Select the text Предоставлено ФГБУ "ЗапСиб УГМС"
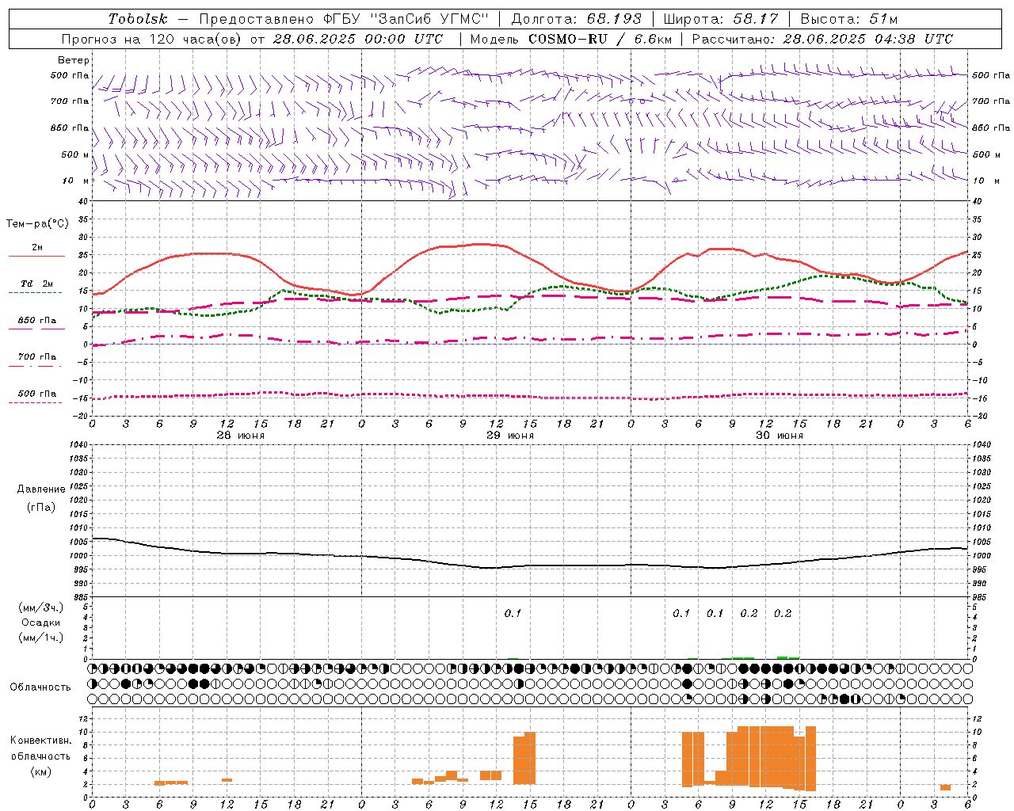Image resolution: width=1014 pixels, height=811 pixels. (345, 19)
